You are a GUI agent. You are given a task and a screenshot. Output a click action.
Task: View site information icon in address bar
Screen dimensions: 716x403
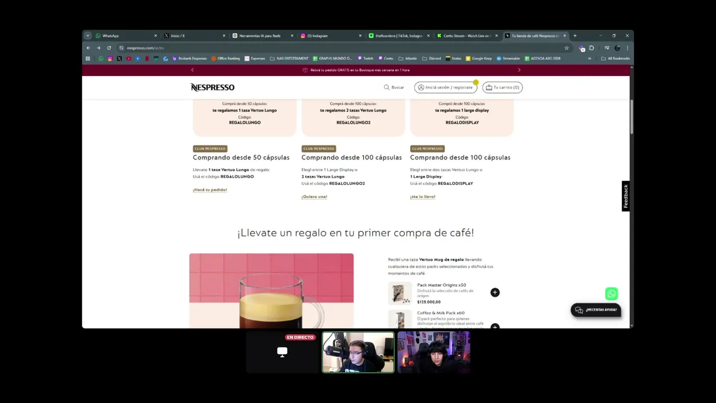point(121,48)
